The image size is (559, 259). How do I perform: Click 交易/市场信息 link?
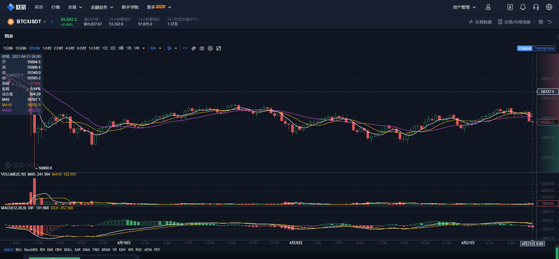point(515,22)
